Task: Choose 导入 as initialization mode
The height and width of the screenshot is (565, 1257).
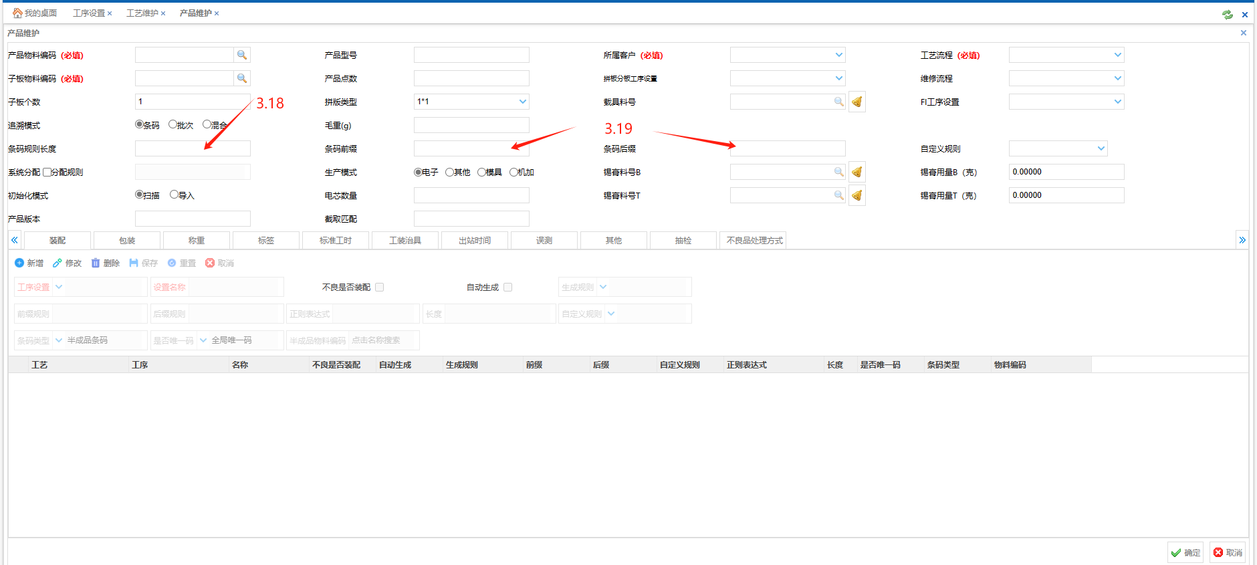Action: (x=174, y=195)
